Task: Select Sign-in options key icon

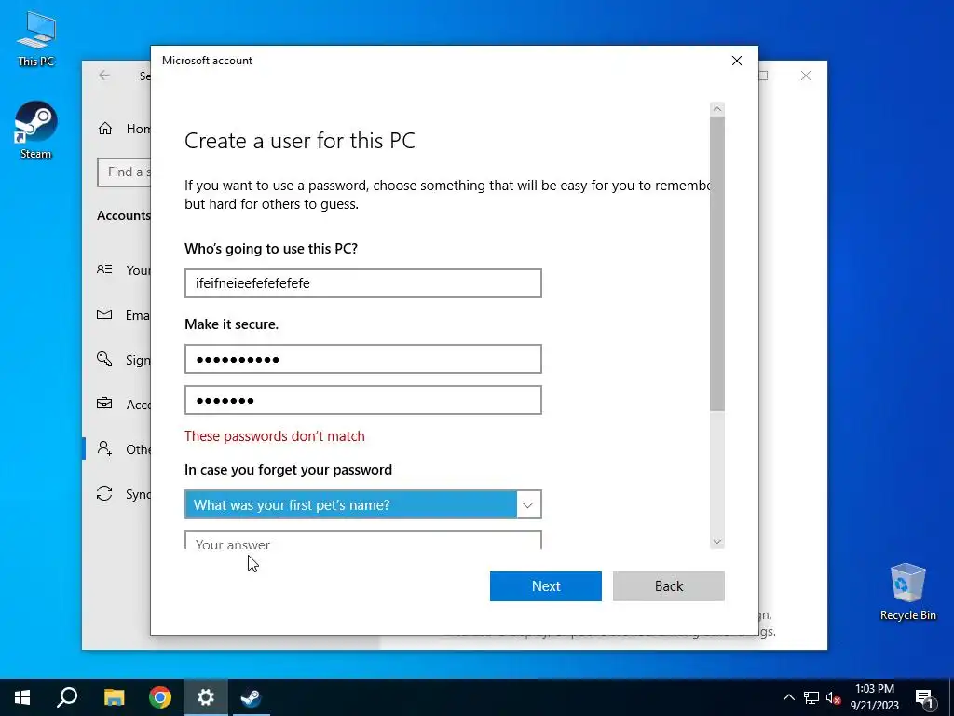Action: (x=104, y=359)
